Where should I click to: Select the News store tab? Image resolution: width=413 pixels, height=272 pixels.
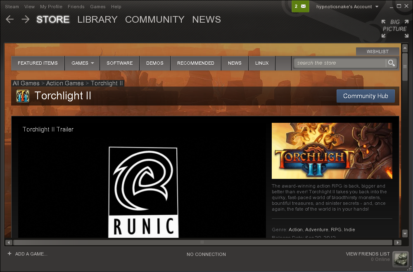point(235,63)
